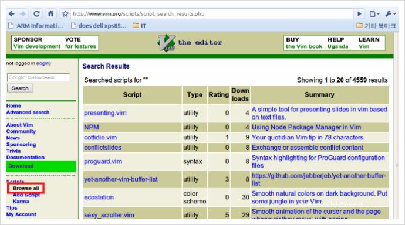Open News page

coord(13,138)
